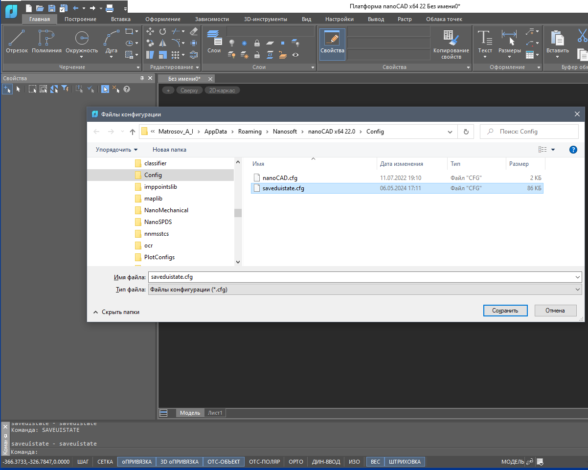Collapse folders with Скрыть папки
This screenshot has width=588, height=470.
[116, 312]
